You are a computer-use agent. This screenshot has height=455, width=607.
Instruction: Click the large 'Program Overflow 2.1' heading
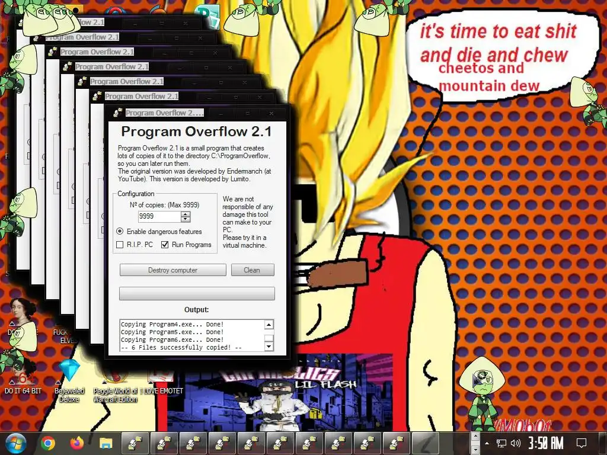(196, 132)
